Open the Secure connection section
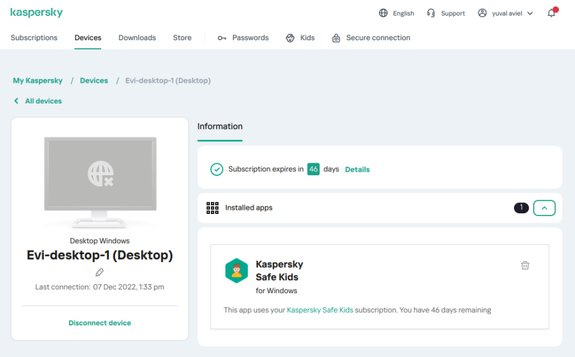 coord(371,38)
